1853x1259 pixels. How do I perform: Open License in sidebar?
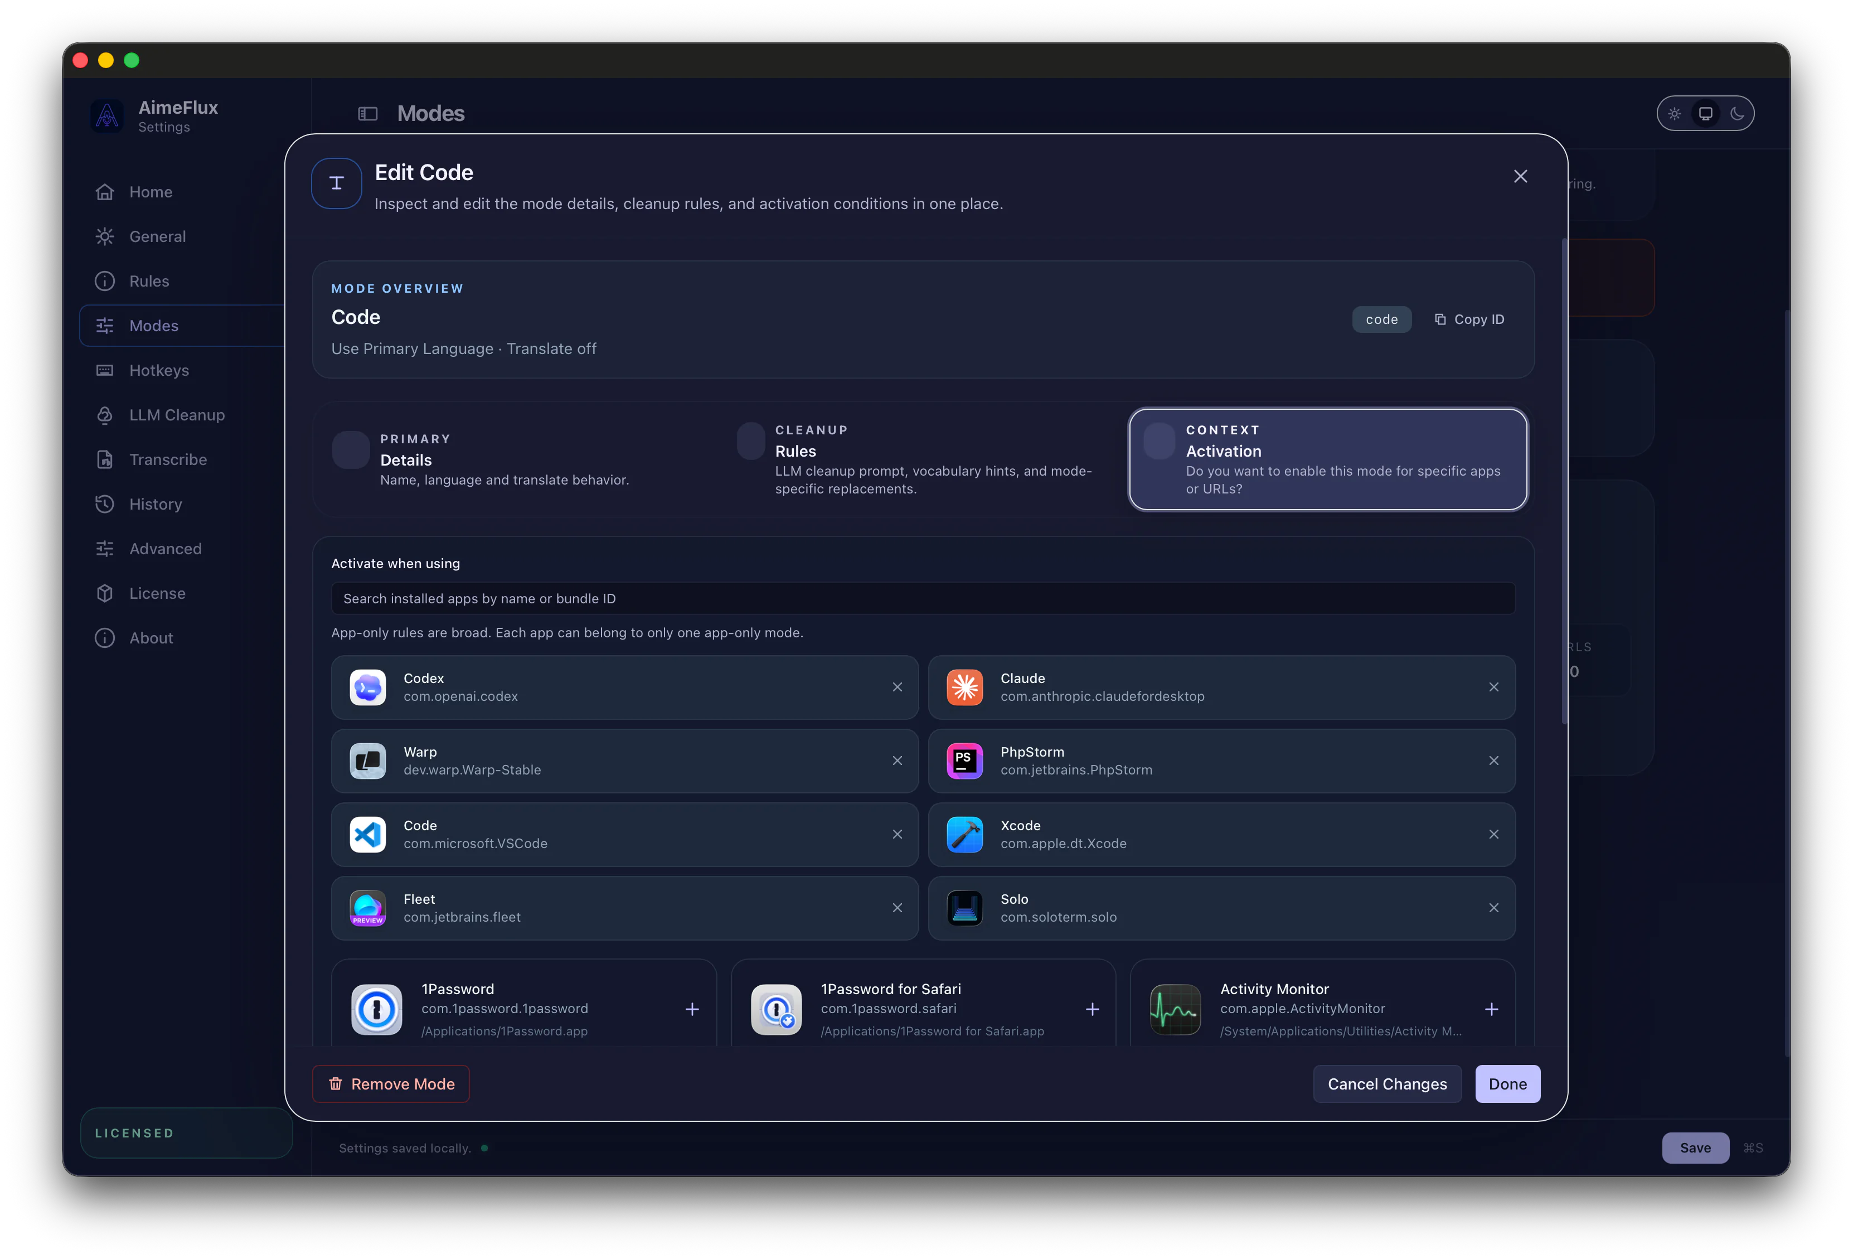tap(157, 594)
